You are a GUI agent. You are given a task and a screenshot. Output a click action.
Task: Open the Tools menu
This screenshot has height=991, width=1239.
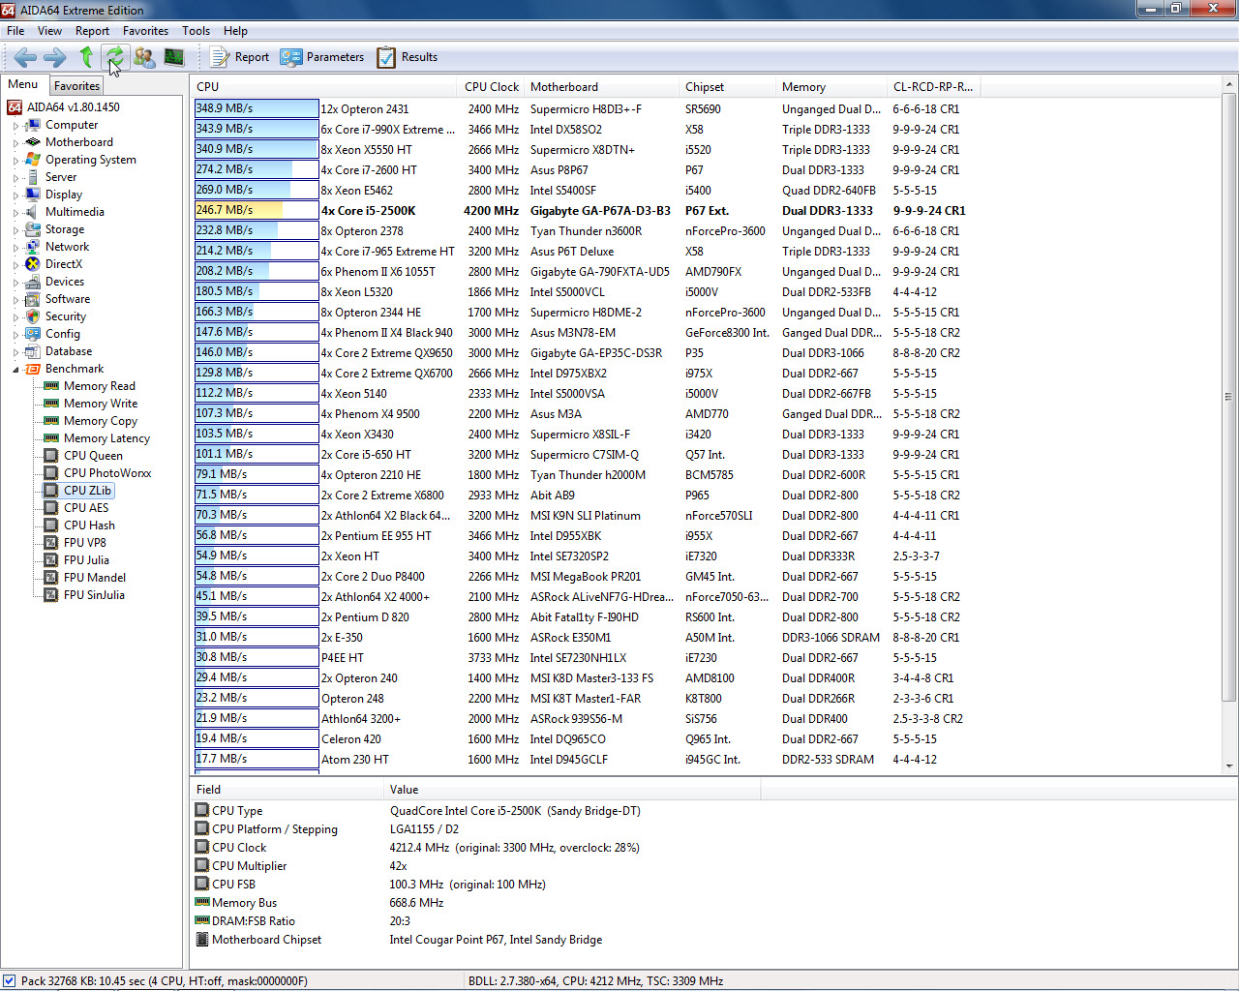pyautogui.click(x=196, y=31)
